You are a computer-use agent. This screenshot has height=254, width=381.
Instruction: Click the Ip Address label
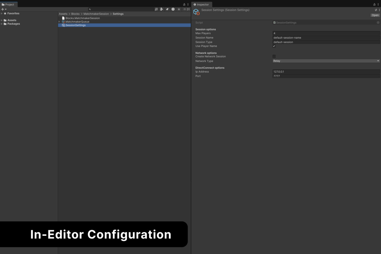202,72
